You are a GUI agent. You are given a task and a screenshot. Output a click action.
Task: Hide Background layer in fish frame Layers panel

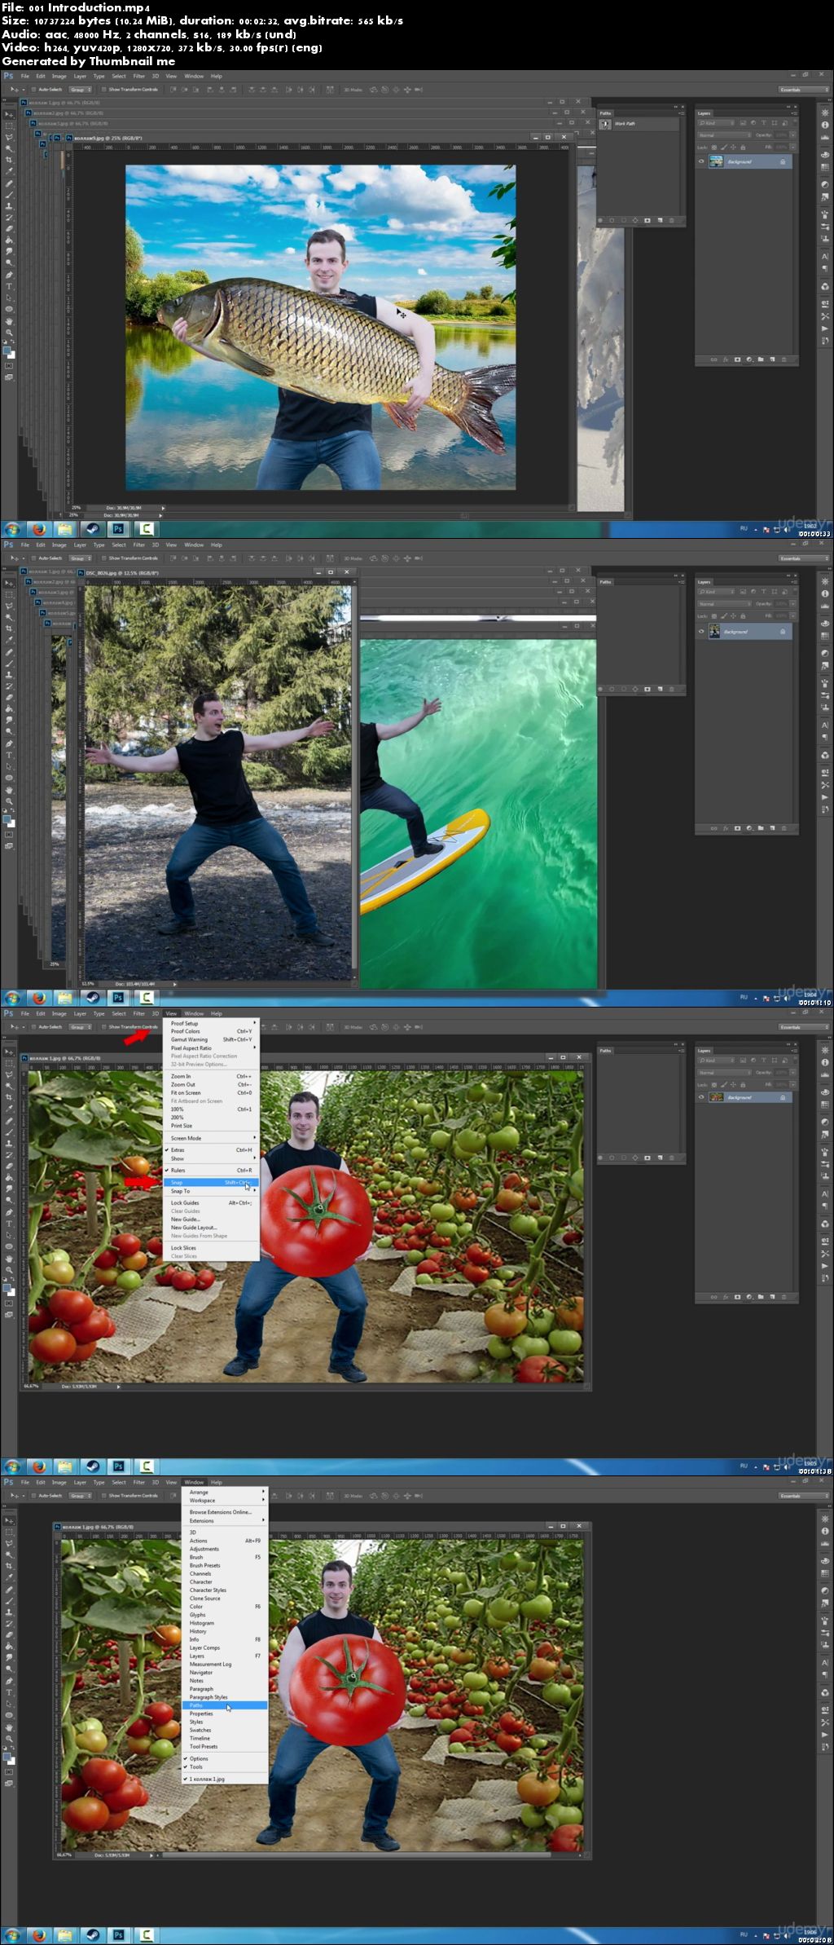(701, 161)
